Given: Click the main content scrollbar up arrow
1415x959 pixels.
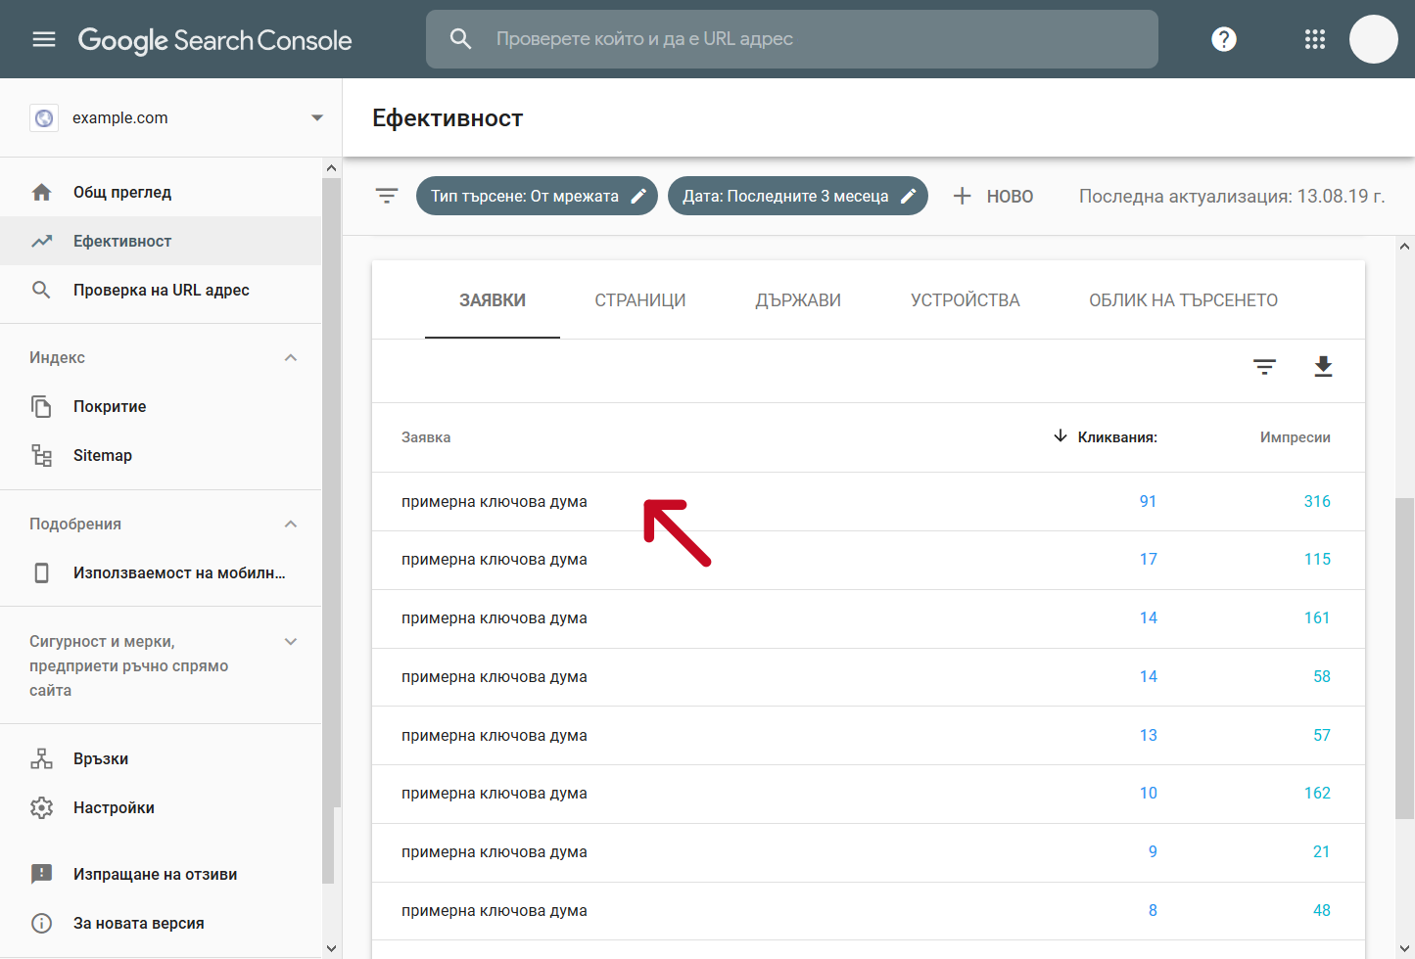Looking at the screenshot, I should 1404,247.
